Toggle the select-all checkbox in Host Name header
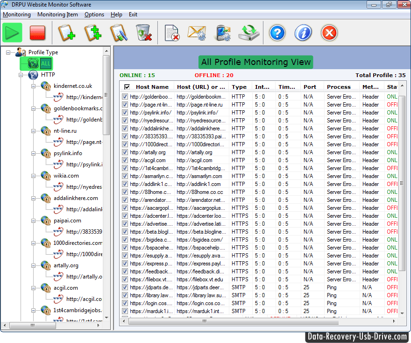The height and width of the screenshot is (343, 411). tap(127, 87)
